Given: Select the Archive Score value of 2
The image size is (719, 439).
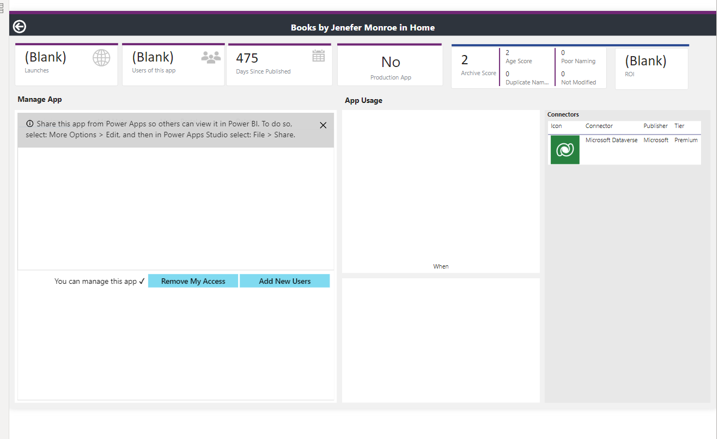Looking at the screenshot, I should [478, 60].
